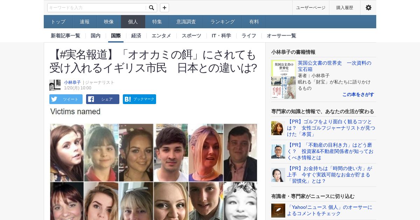Open the 有料 tab
This screenshot has width=420, height=220.
[254, 22]
